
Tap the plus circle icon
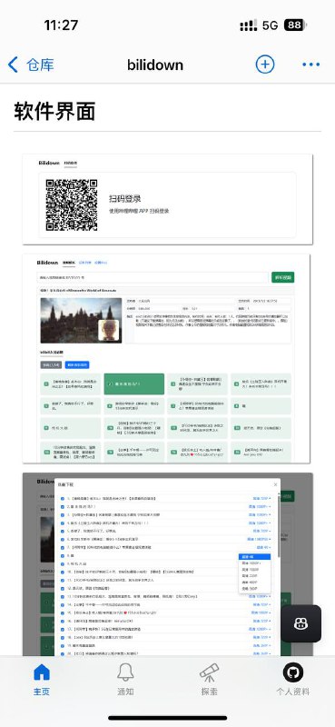[265, 65]
